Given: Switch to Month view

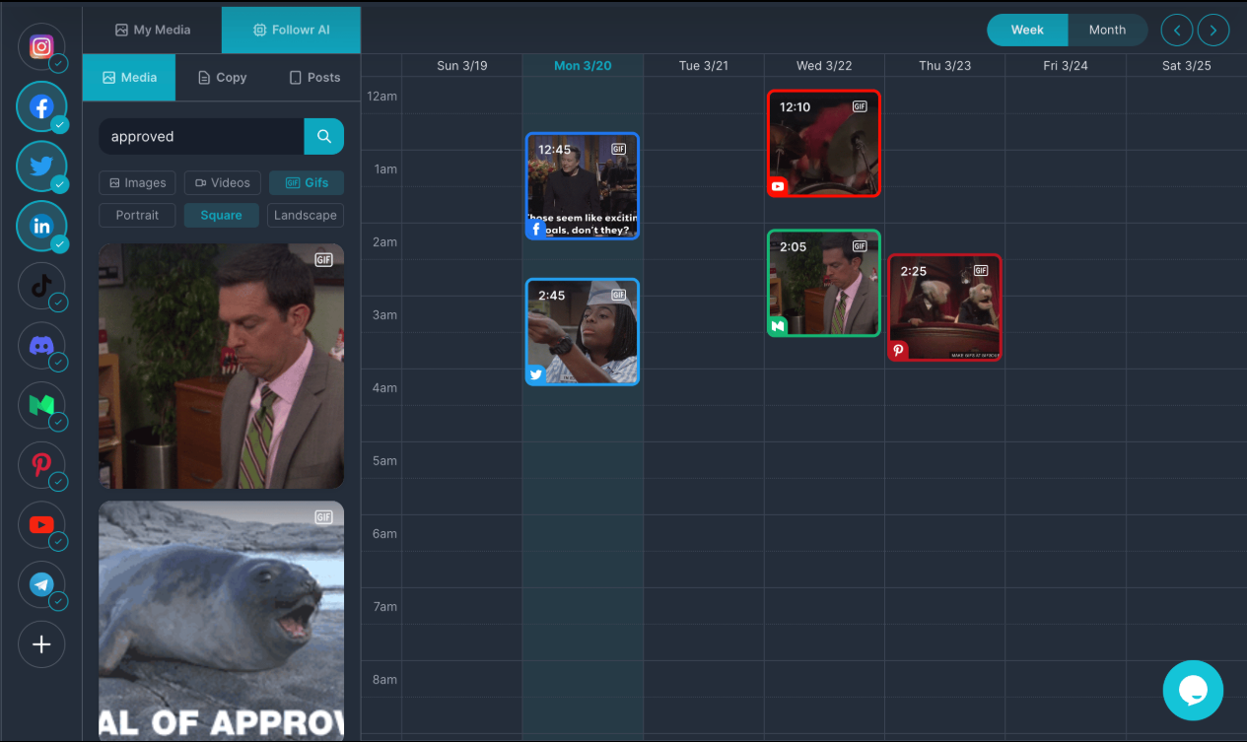Looking at the screenshot, I should (x=1107, y=30).
